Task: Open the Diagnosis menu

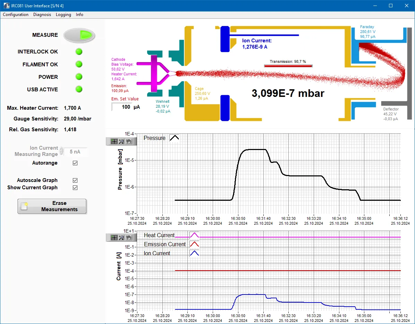Action: [42, 15]
